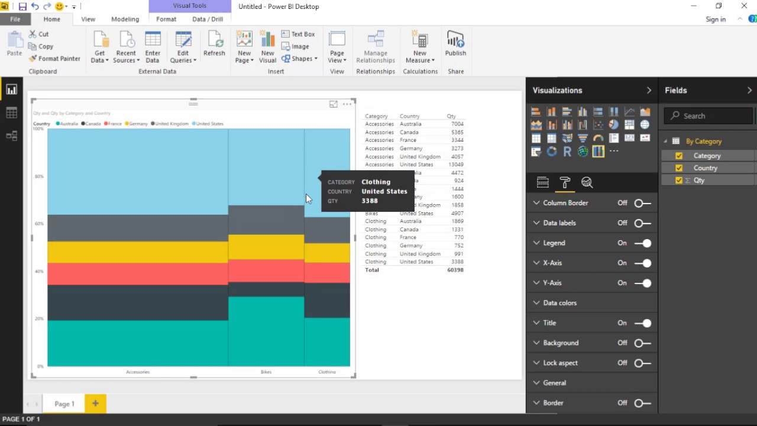
Task: Switch to Data view in sidebar
Action: point(11,112)
